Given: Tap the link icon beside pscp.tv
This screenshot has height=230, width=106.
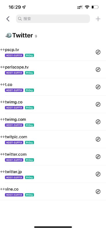Looking at the screenshot, I should pyautogui.click(x=98, y=52).
